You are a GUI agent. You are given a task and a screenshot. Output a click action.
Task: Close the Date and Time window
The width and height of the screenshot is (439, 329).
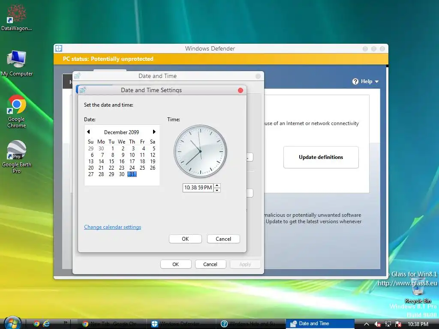tap(258, 76)
